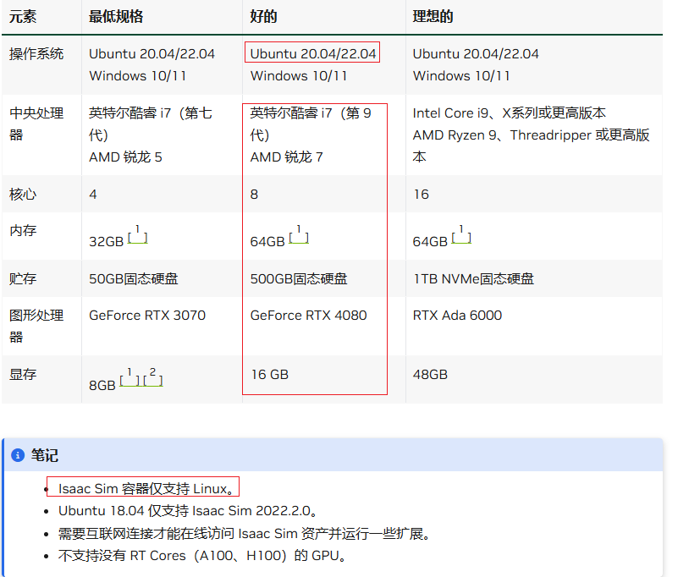Click the 1TB NVMe固态硬盘 cell
This screenshot has width=689, height=577.
coord(474,278)
